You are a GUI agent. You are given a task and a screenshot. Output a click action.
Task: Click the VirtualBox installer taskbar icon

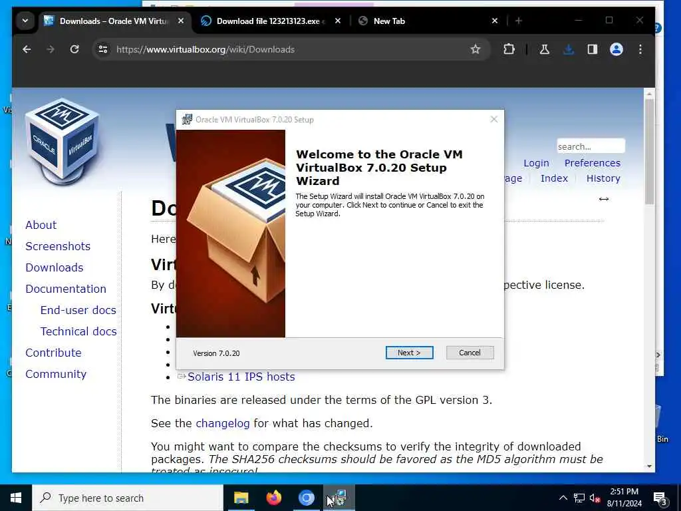[339, 498]
